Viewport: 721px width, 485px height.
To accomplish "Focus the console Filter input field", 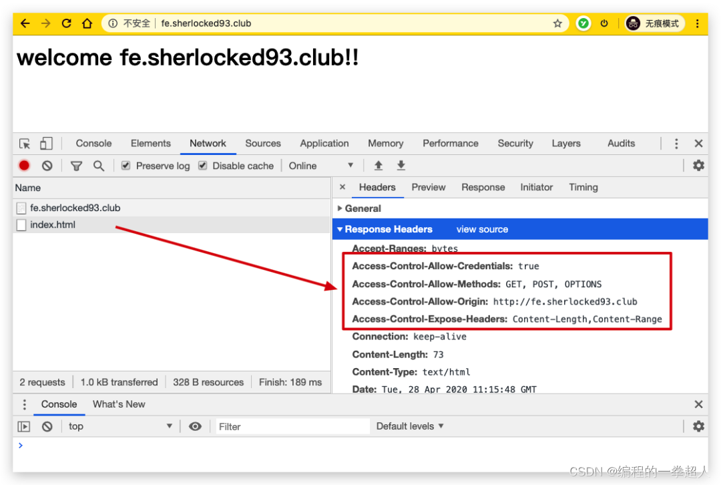I will tap(293, 427).
